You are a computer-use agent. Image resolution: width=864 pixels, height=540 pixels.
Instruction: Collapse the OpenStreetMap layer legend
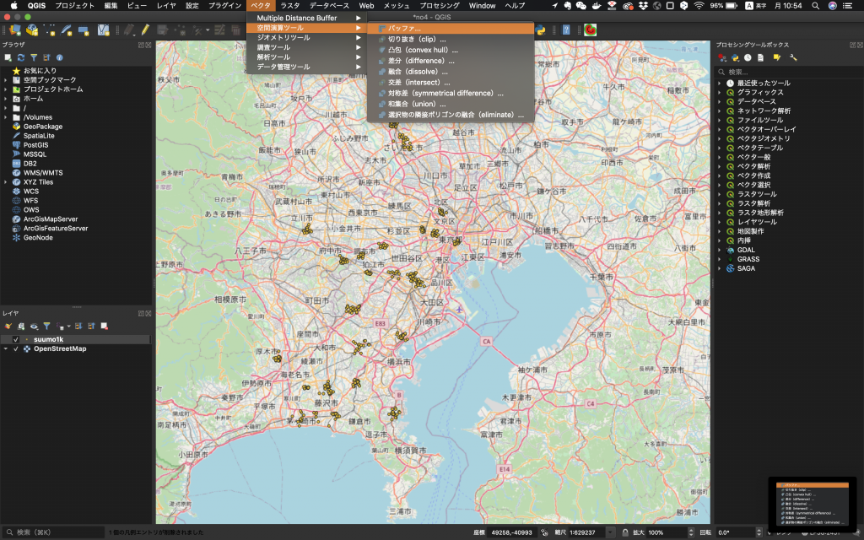(x=6, y=348)
